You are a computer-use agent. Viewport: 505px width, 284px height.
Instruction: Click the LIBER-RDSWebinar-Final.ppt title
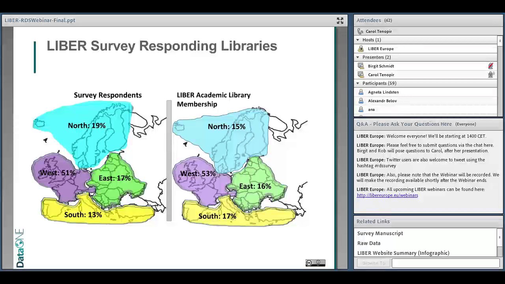click(40, 20)
